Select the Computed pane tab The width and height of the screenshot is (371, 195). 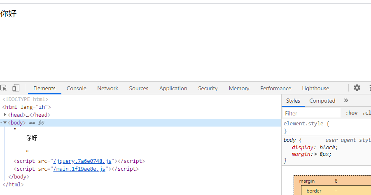322,101
